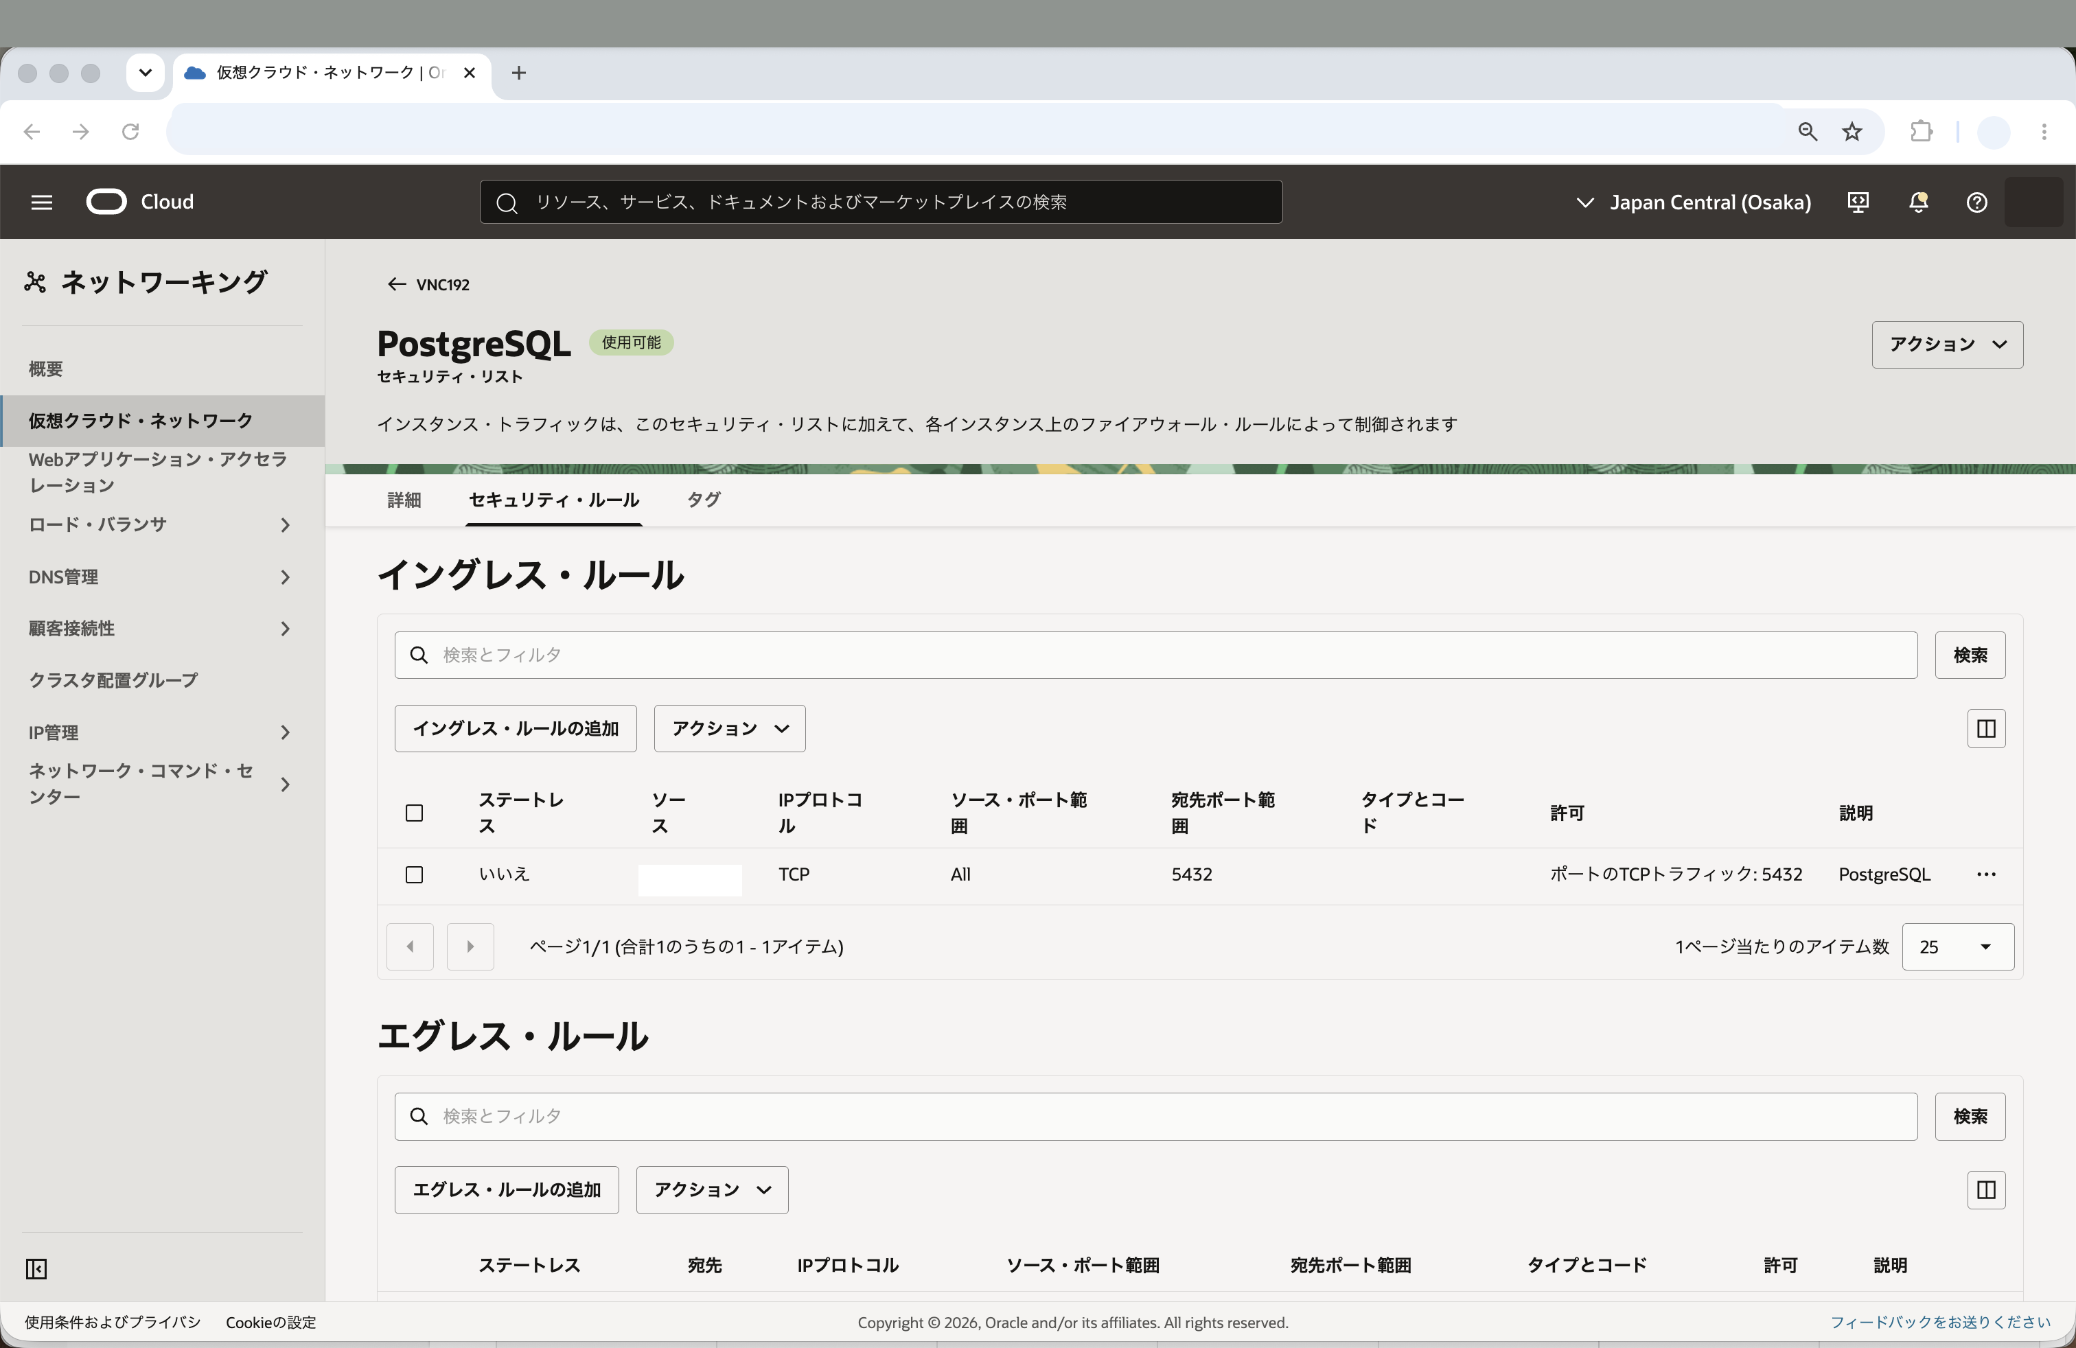Click フィードバックをお送りください link
The height and width of the screenshot is (1348, 2076).
click(1940, 1323)
